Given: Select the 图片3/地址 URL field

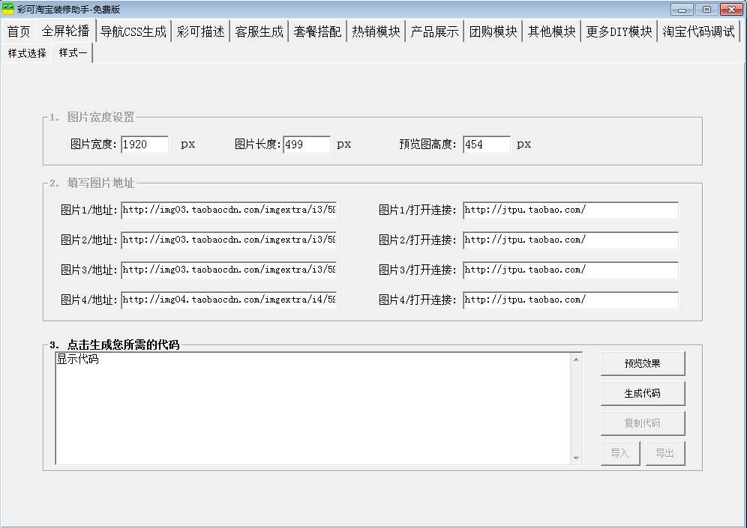Looking at the screenshot, I should point(229,270).
